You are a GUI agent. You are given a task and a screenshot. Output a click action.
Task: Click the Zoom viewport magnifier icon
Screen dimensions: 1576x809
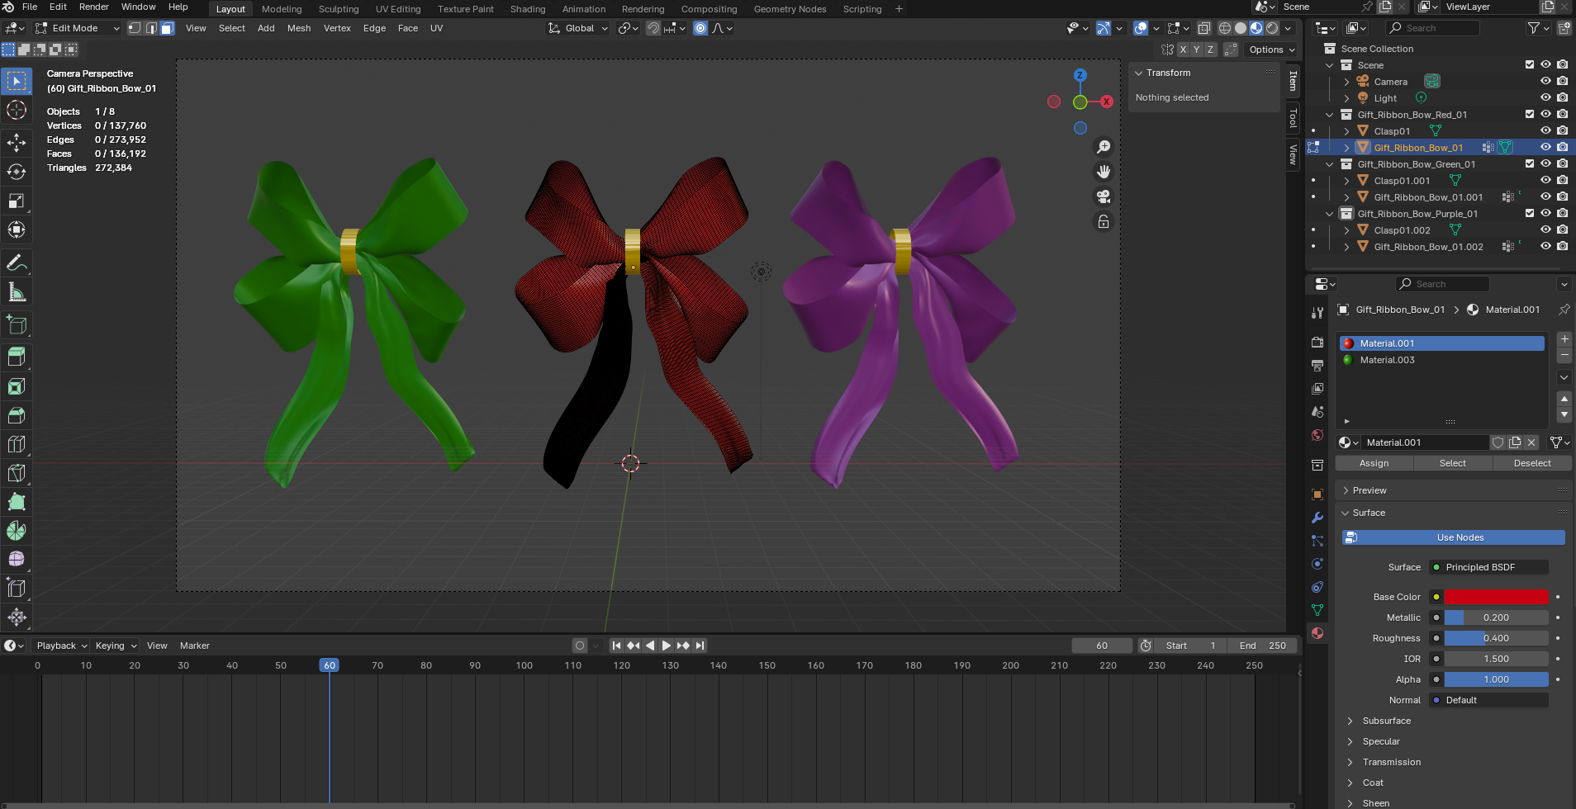tap(1104, 147)
